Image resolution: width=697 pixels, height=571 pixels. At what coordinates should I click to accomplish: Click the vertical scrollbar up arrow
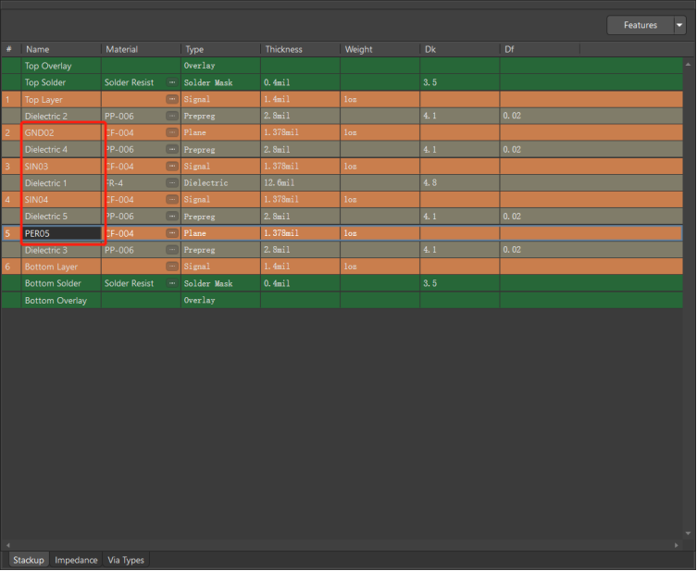point(688,65)
